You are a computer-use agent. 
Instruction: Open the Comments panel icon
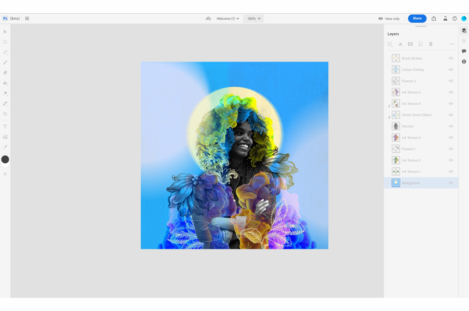click(464, 51)
